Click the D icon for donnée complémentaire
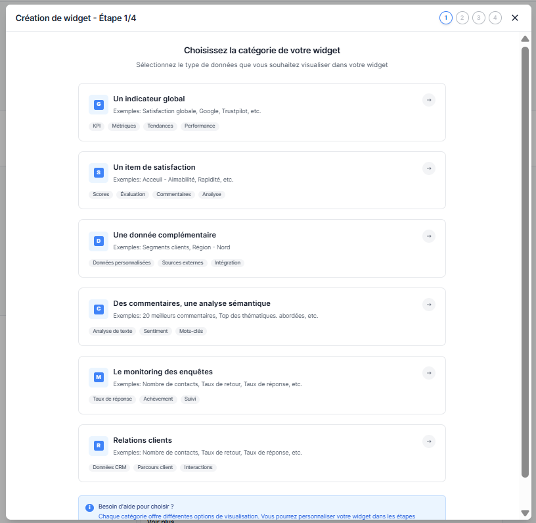Viewport: 536px width, 523px height. tap(99, 241)
